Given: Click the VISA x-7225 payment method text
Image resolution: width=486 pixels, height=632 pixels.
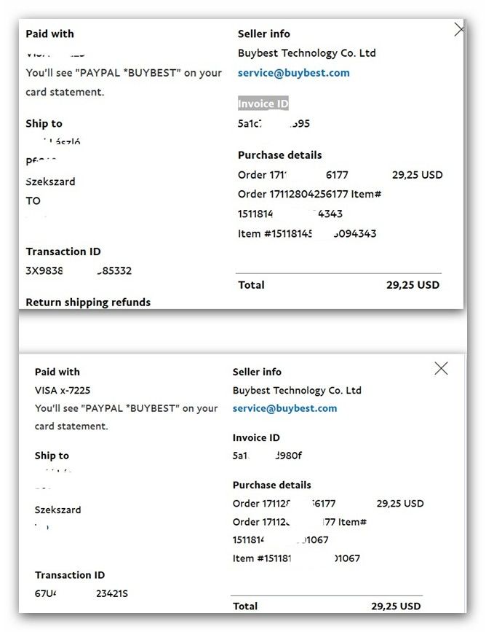Looking at the screenshot, I should (x=63, y=390).
